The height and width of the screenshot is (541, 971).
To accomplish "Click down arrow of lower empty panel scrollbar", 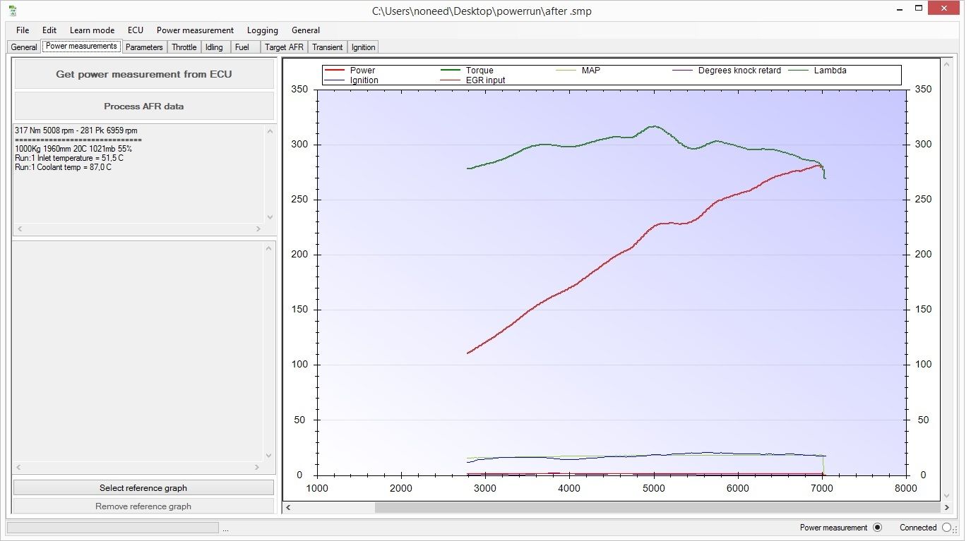I will click(270, 456).
